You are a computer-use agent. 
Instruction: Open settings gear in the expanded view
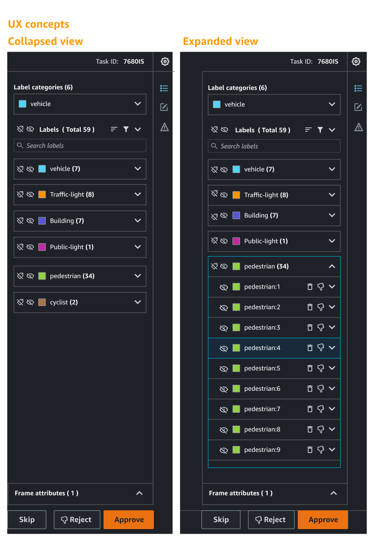coord(356,62)
